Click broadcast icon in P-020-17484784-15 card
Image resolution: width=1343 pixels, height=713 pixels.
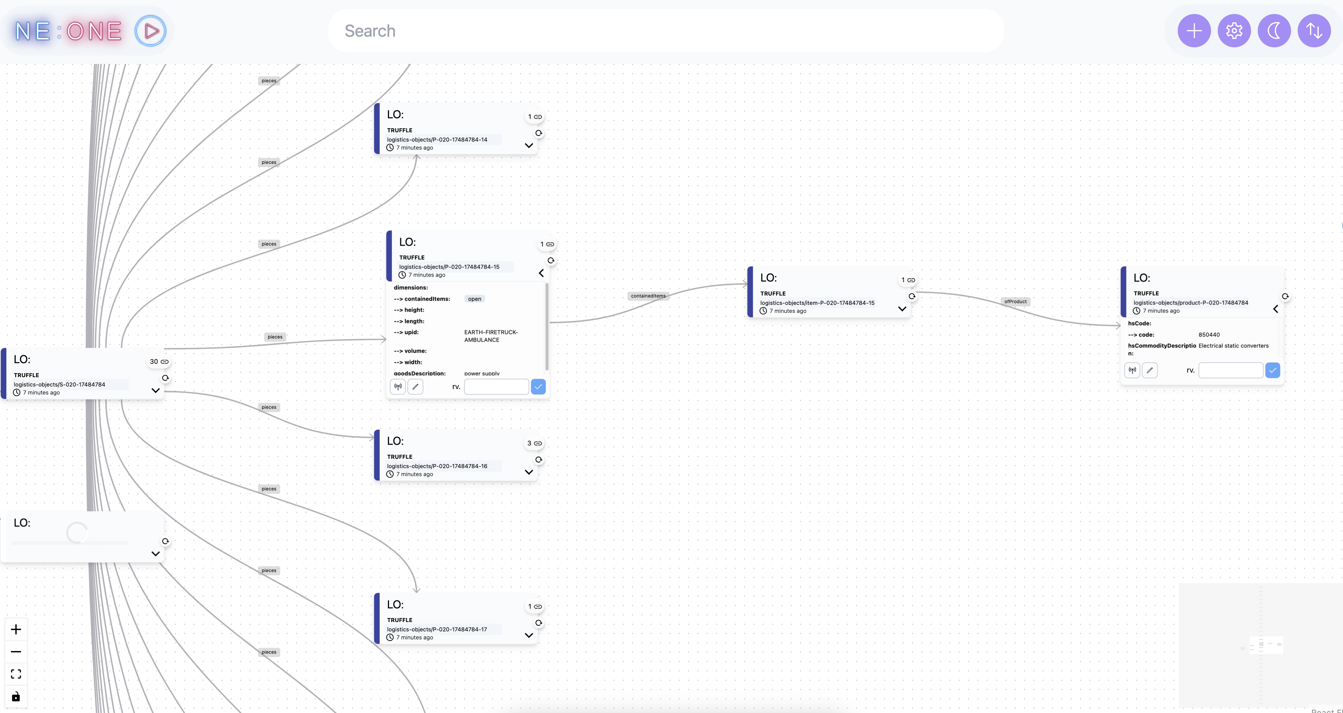[398, 387]
